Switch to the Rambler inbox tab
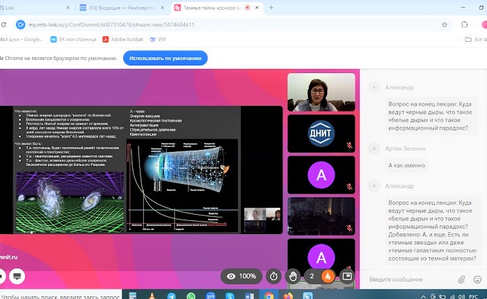This screenshot has height=299, width=487. point(121,8)
